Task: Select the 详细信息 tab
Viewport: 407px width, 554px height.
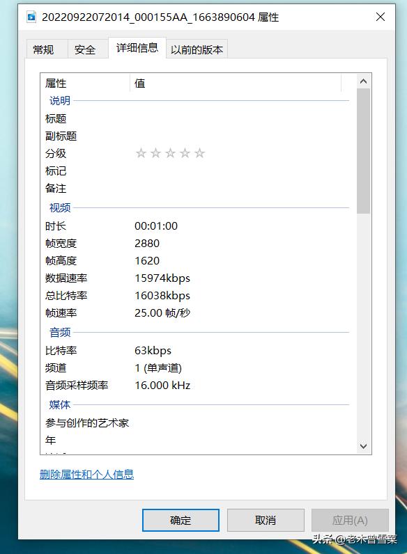Action: tap(137, 48)
